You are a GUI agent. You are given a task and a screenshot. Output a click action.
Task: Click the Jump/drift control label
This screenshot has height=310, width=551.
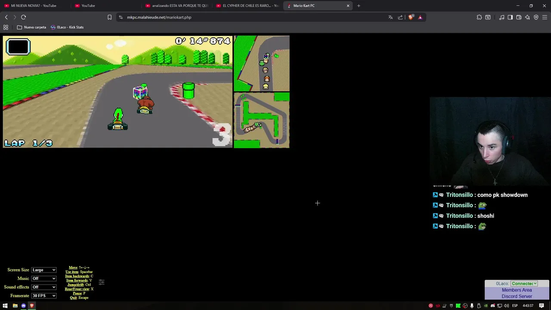(x=75, y=285)
